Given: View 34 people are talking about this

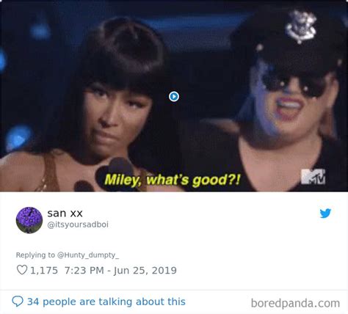Looking at the screenshot, I should pyautogui.click(x=106, y=302).
